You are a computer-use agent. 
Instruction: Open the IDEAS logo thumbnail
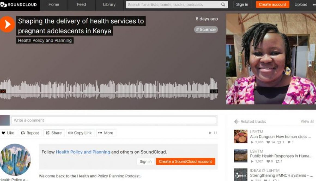click(x=241, y=174)
